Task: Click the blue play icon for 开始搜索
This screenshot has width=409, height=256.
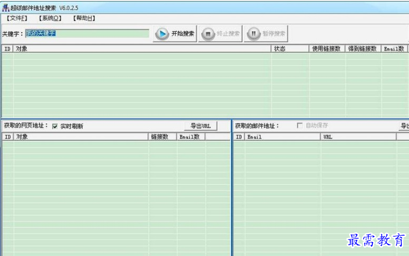Action: click(162, 34)
